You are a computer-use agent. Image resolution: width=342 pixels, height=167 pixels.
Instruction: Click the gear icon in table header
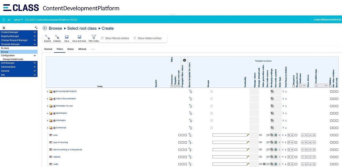pos(184,60)
